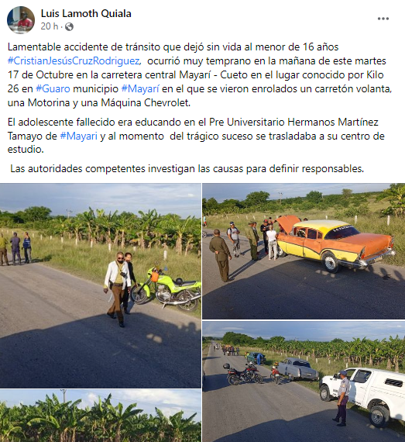Image resolution: width=405 pixels, height=442 pixels.
Task: Open Luis Lamoth Quiala's profile name link
Action: point(86,13)
